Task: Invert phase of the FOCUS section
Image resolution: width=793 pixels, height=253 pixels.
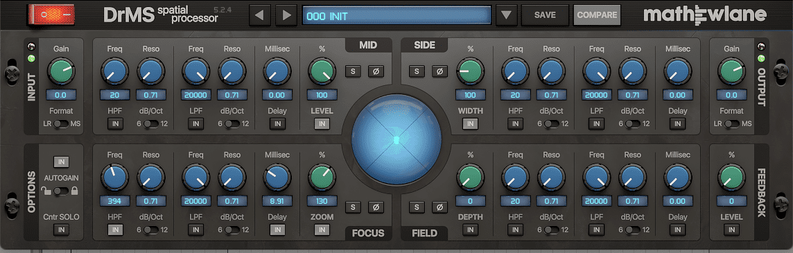Action: click(x=376, y=207)
